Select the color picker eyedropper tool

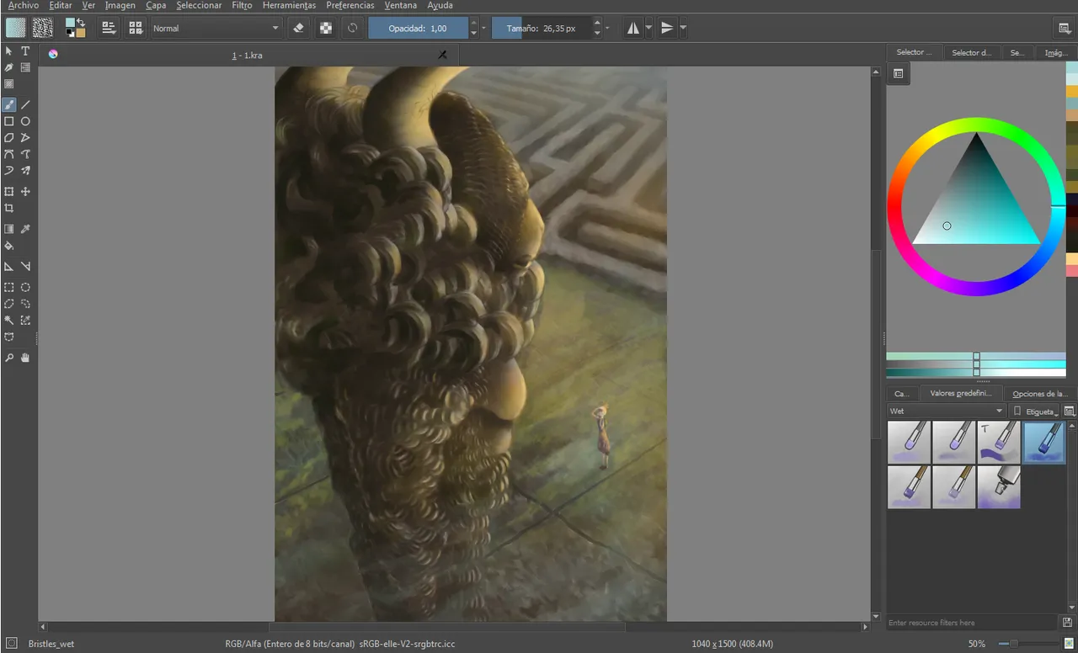[25, 229]
